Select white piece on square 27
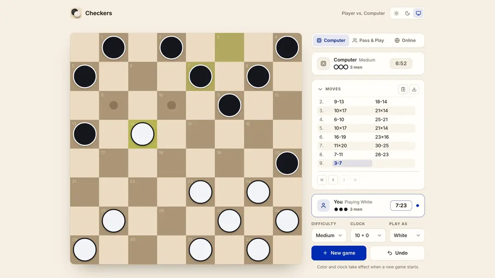Screen dimensions: 495x278 coord(229,221)
